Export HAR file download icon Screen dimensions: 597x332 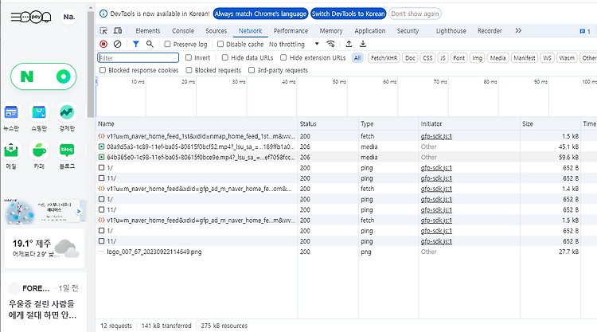click(x=363, y=44)
